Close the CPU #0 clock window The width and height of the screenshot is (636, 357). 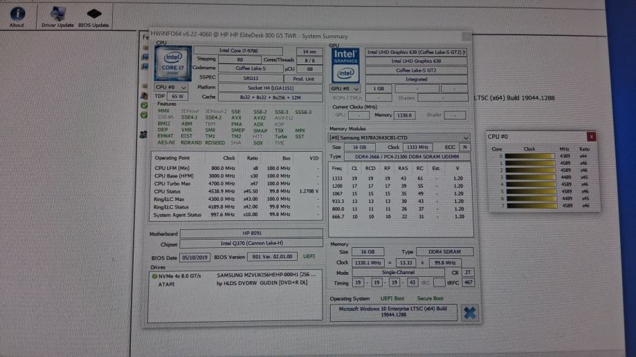pyautogui.click(x=592, y=137)
